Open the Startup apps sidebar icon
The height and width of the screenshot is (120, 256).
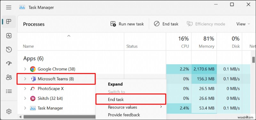(9, 63)
